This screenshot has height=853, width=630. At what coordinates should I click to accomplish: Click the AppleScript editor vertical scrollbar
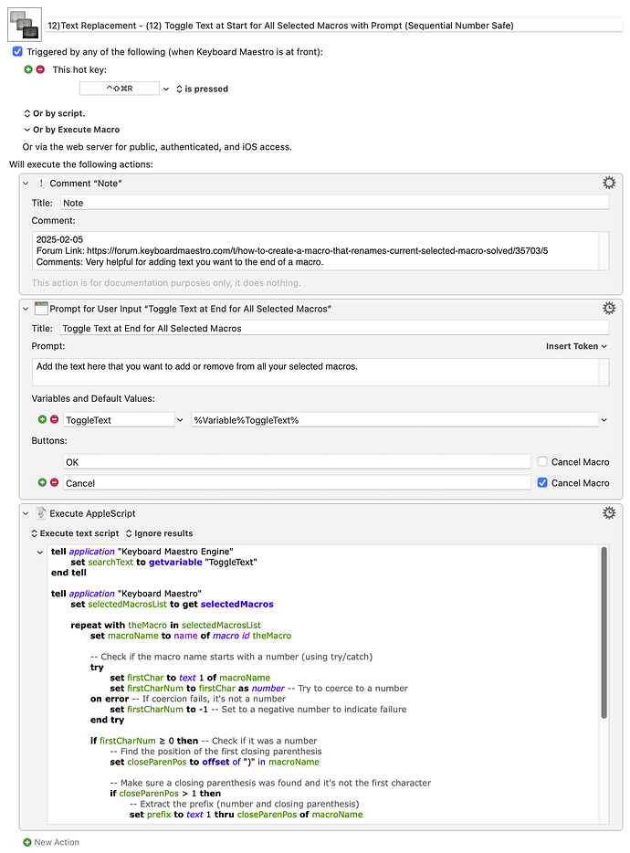coord(604,633)
